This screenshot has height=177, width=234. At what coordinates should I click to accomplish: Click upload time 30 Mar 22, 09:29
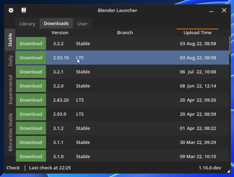click(x=198, y=143)
